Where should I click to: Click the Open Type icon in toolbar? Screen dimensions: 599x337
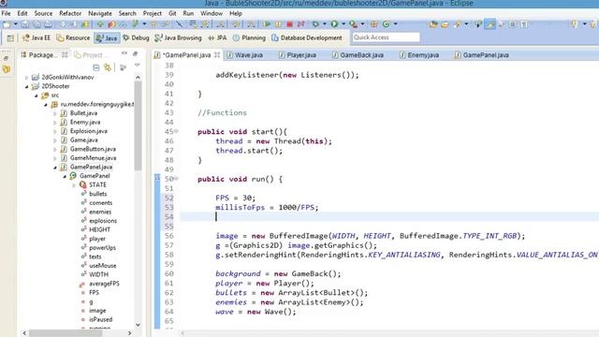[x=432, y=24]
